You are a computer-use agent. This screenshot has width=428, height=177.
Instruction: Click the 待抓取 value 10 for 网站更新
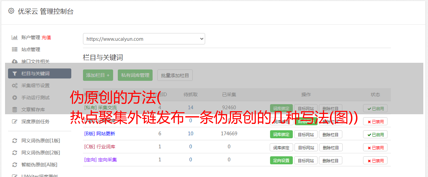click(191, 134)
